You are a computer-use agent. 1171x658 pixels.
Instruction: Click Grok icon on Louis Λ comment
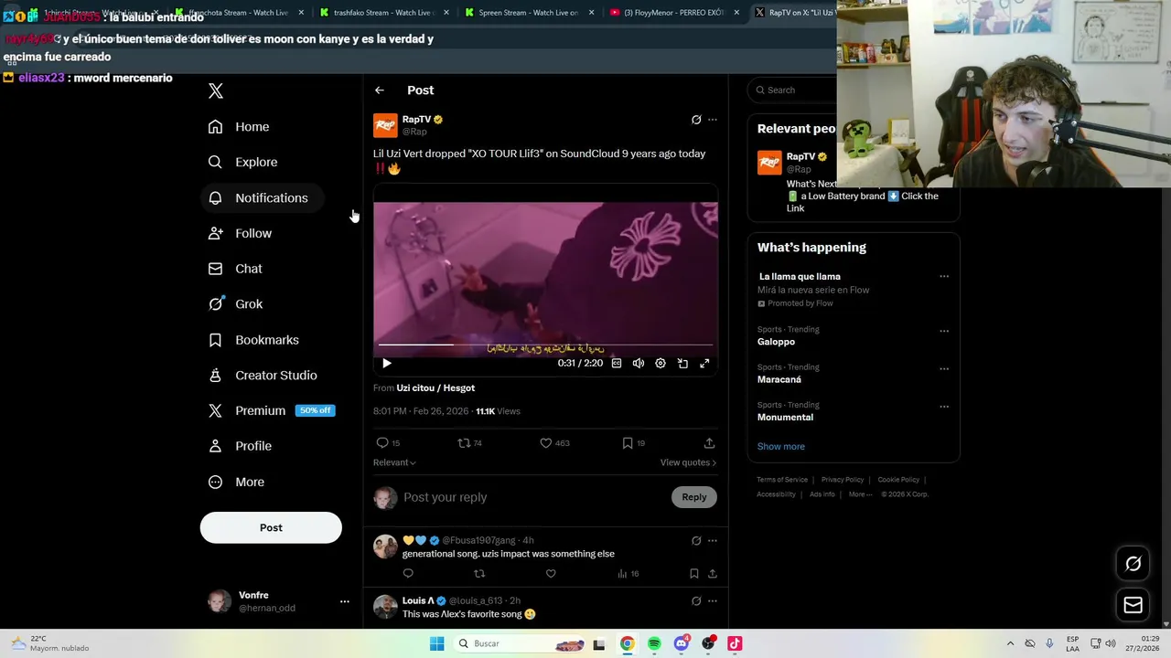[x=696, y=601]
